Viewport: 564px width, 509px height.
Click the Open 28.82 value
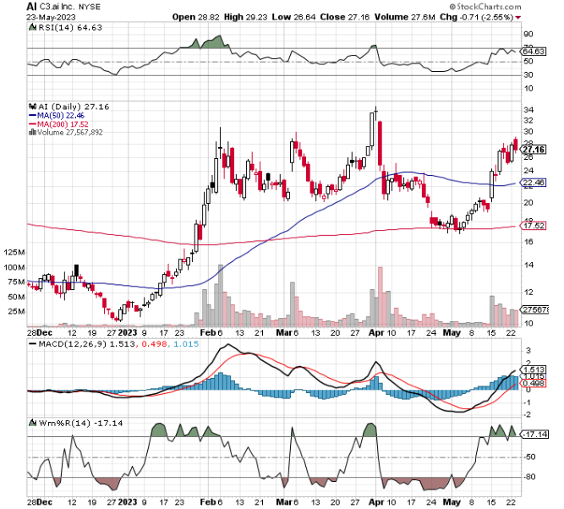[x=195, y=17]
